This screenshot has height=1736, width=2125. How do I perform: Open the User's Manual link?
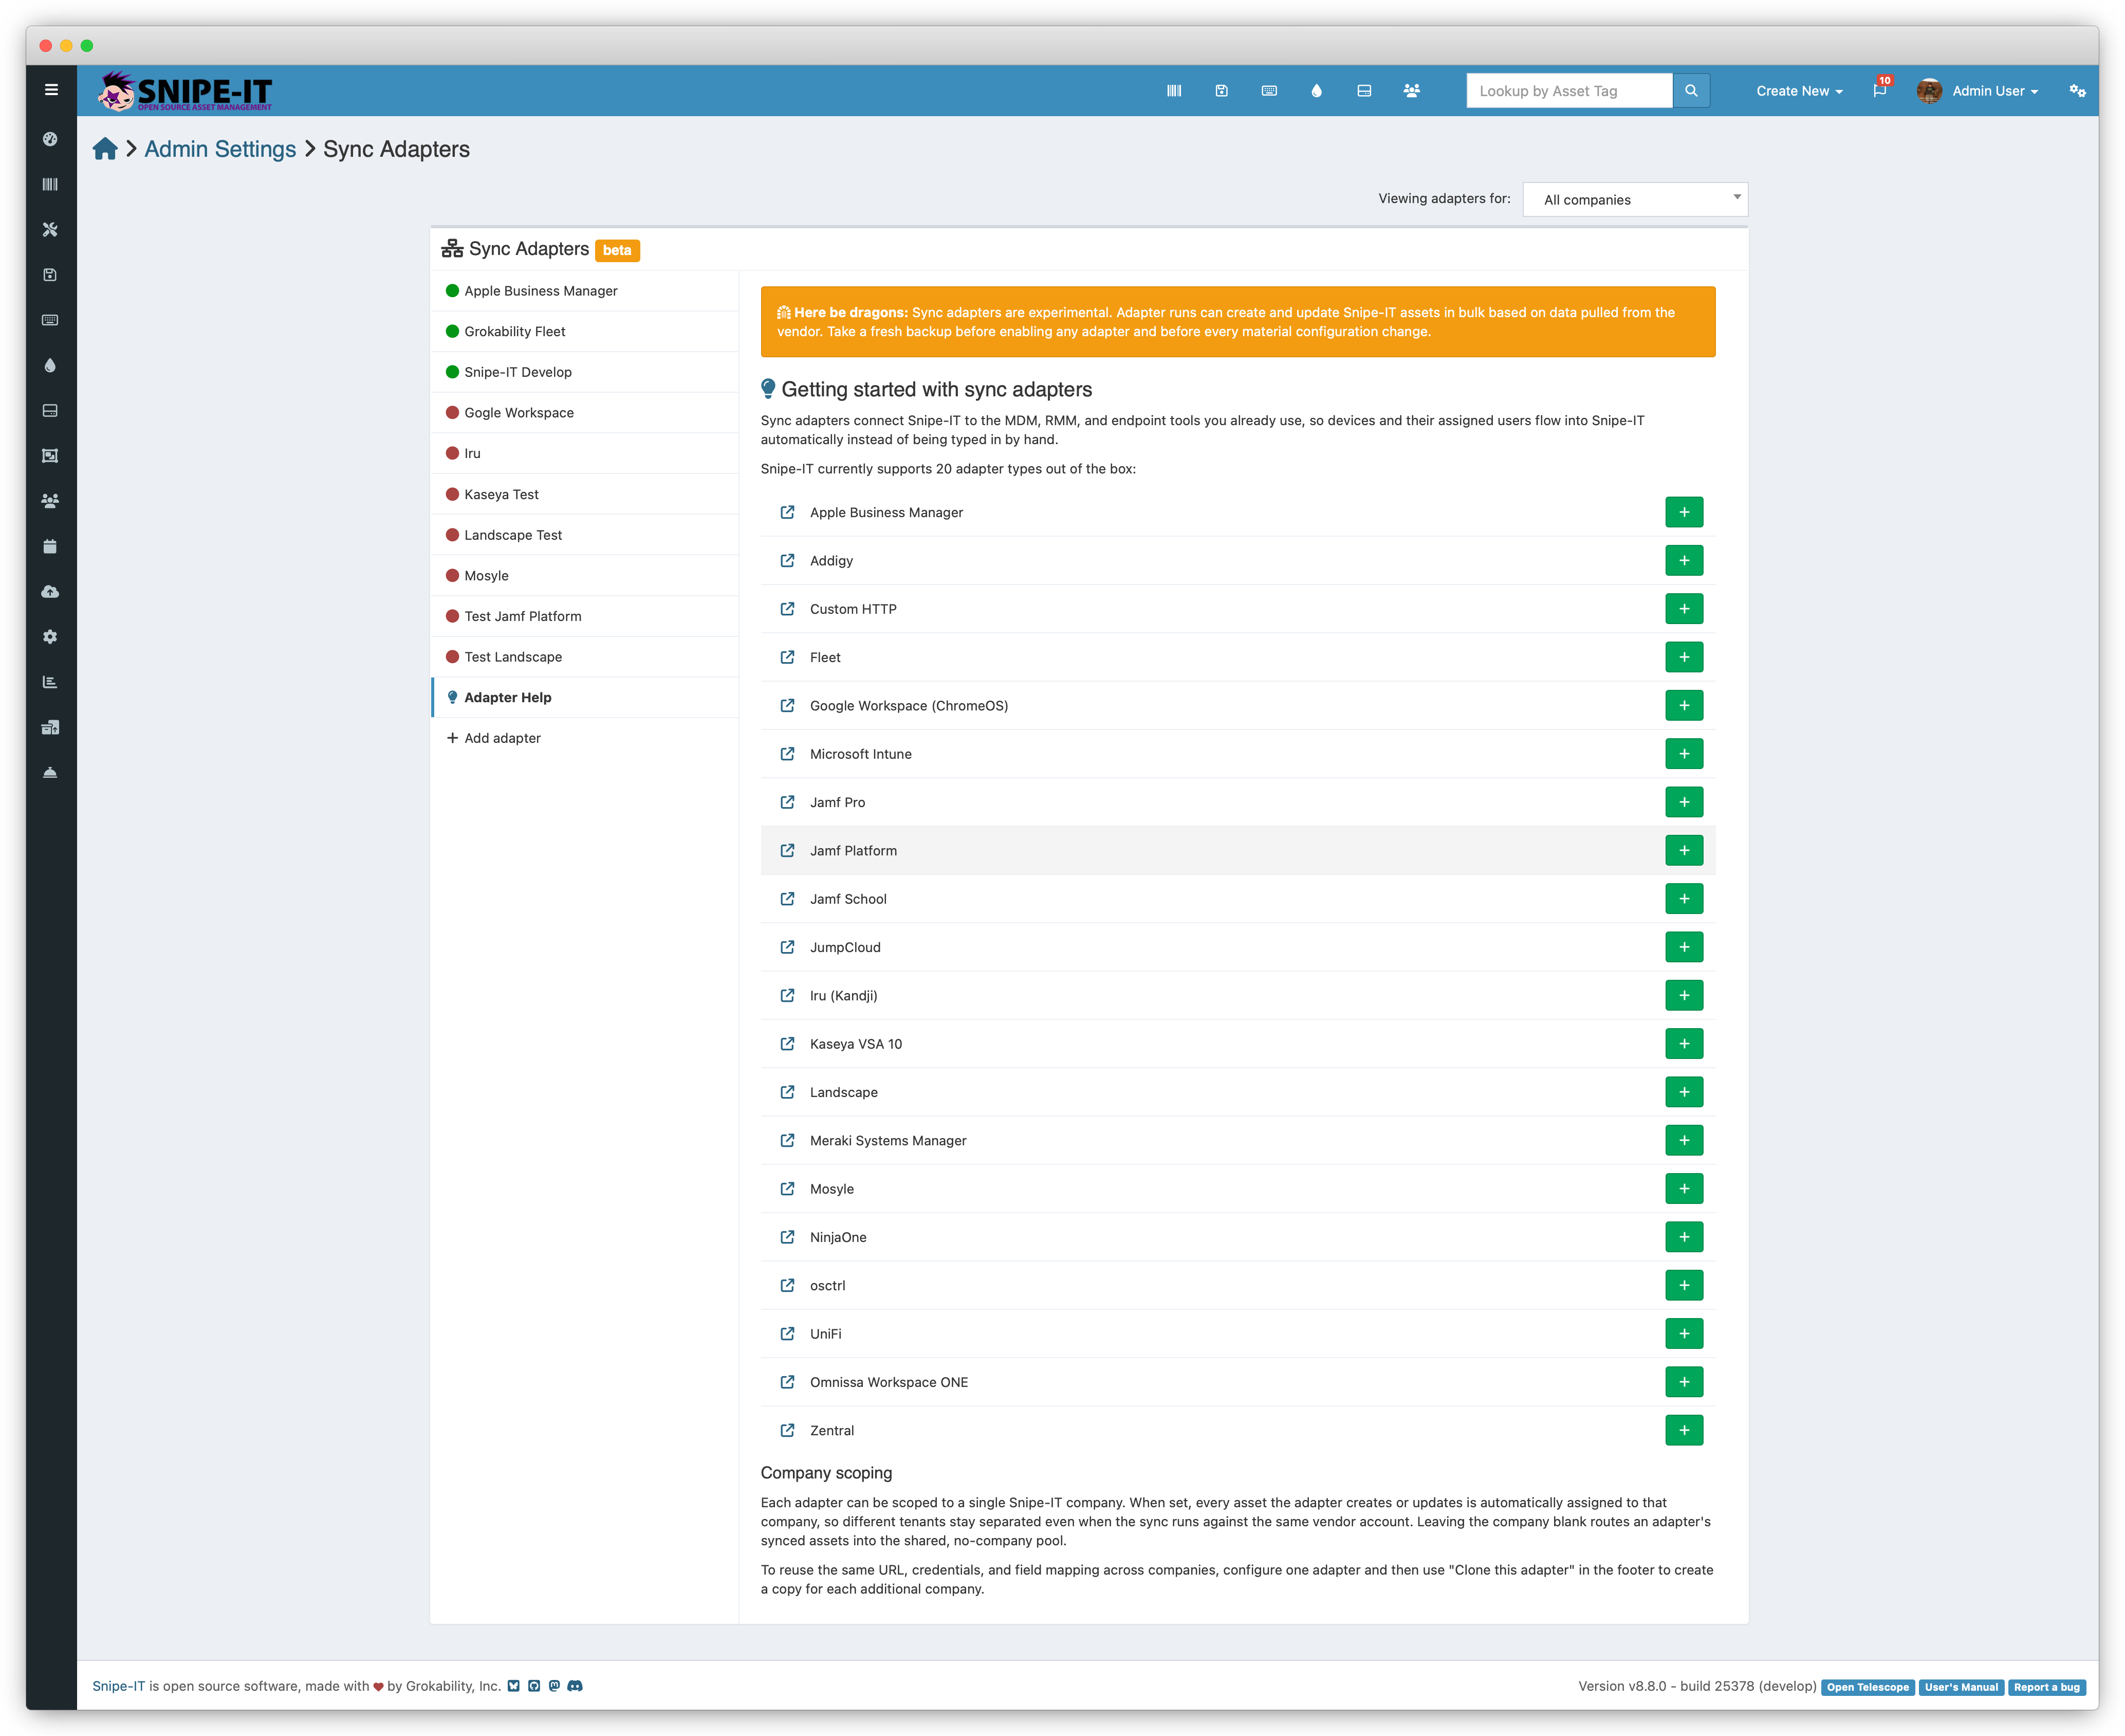coord(1960,1687)
